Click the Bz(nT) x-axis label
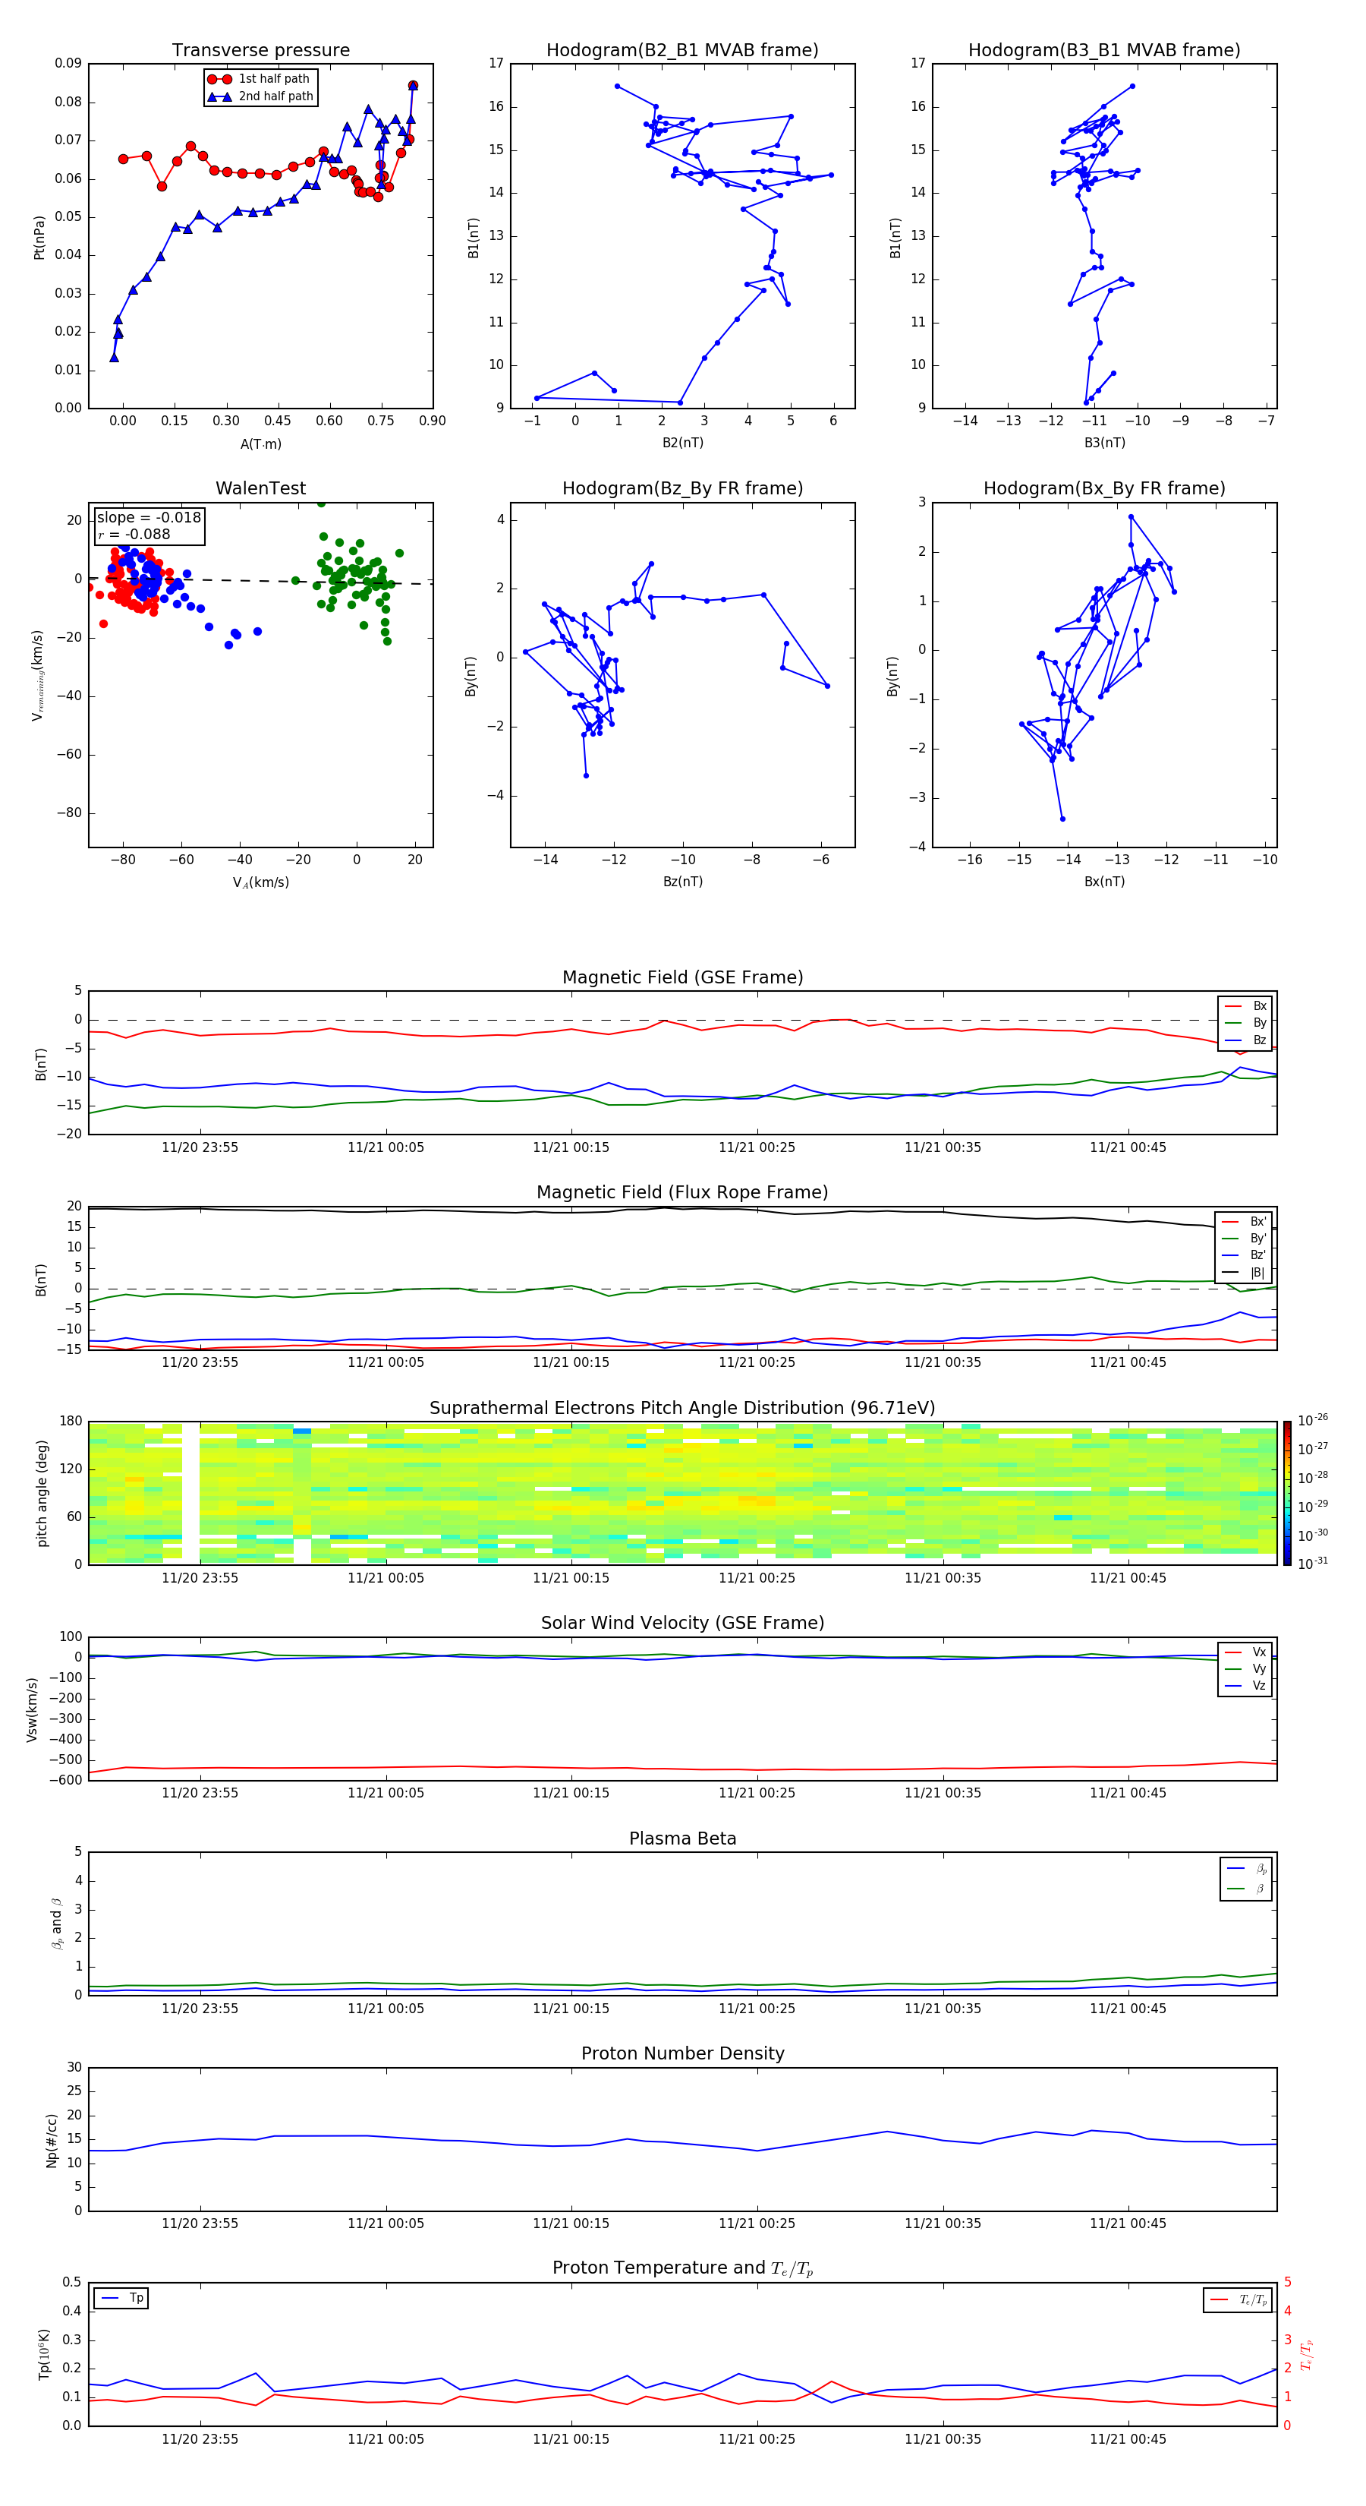 [x=682, y=882]
